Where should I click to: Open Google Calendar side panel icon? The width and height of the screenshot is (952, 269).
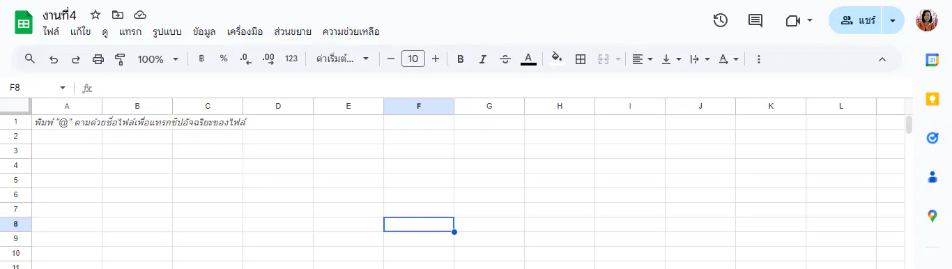pos(932,60)
